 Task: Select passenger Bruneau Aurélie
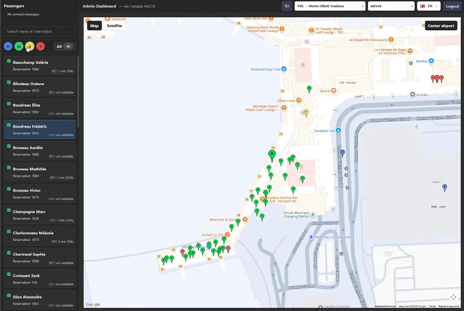(x=40, y=151)
